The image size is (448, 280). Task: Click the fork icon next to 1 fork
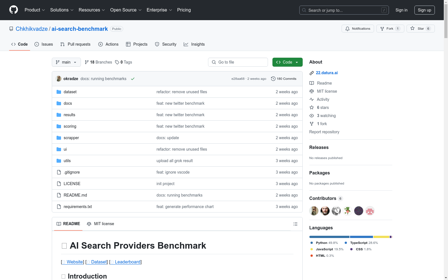tap(312, 124)
